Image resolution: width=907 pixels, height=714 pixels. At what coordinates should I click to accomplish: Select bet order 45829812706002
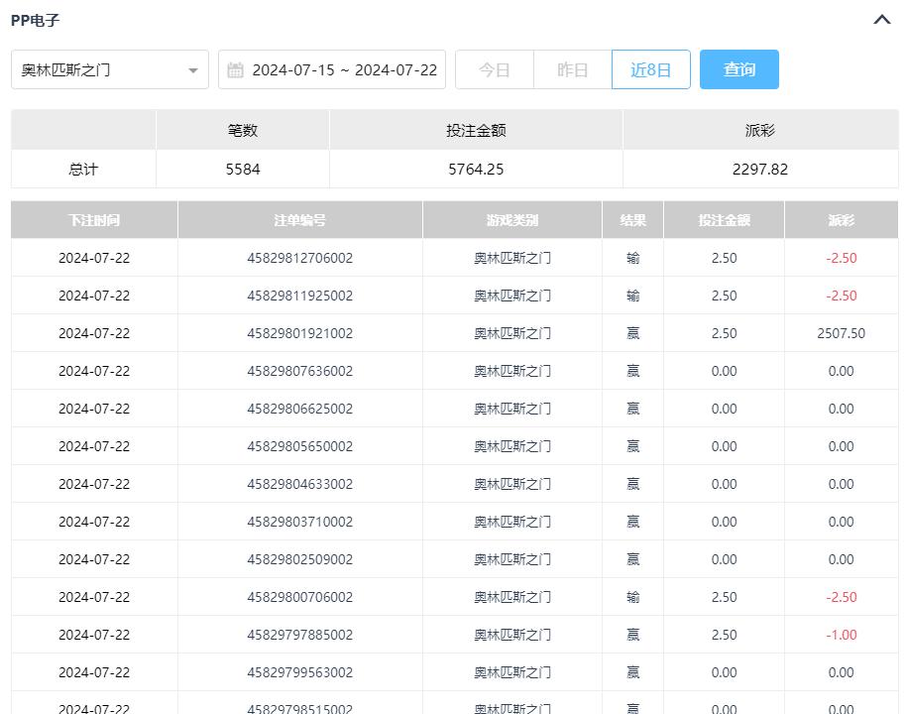coord(299,258)
